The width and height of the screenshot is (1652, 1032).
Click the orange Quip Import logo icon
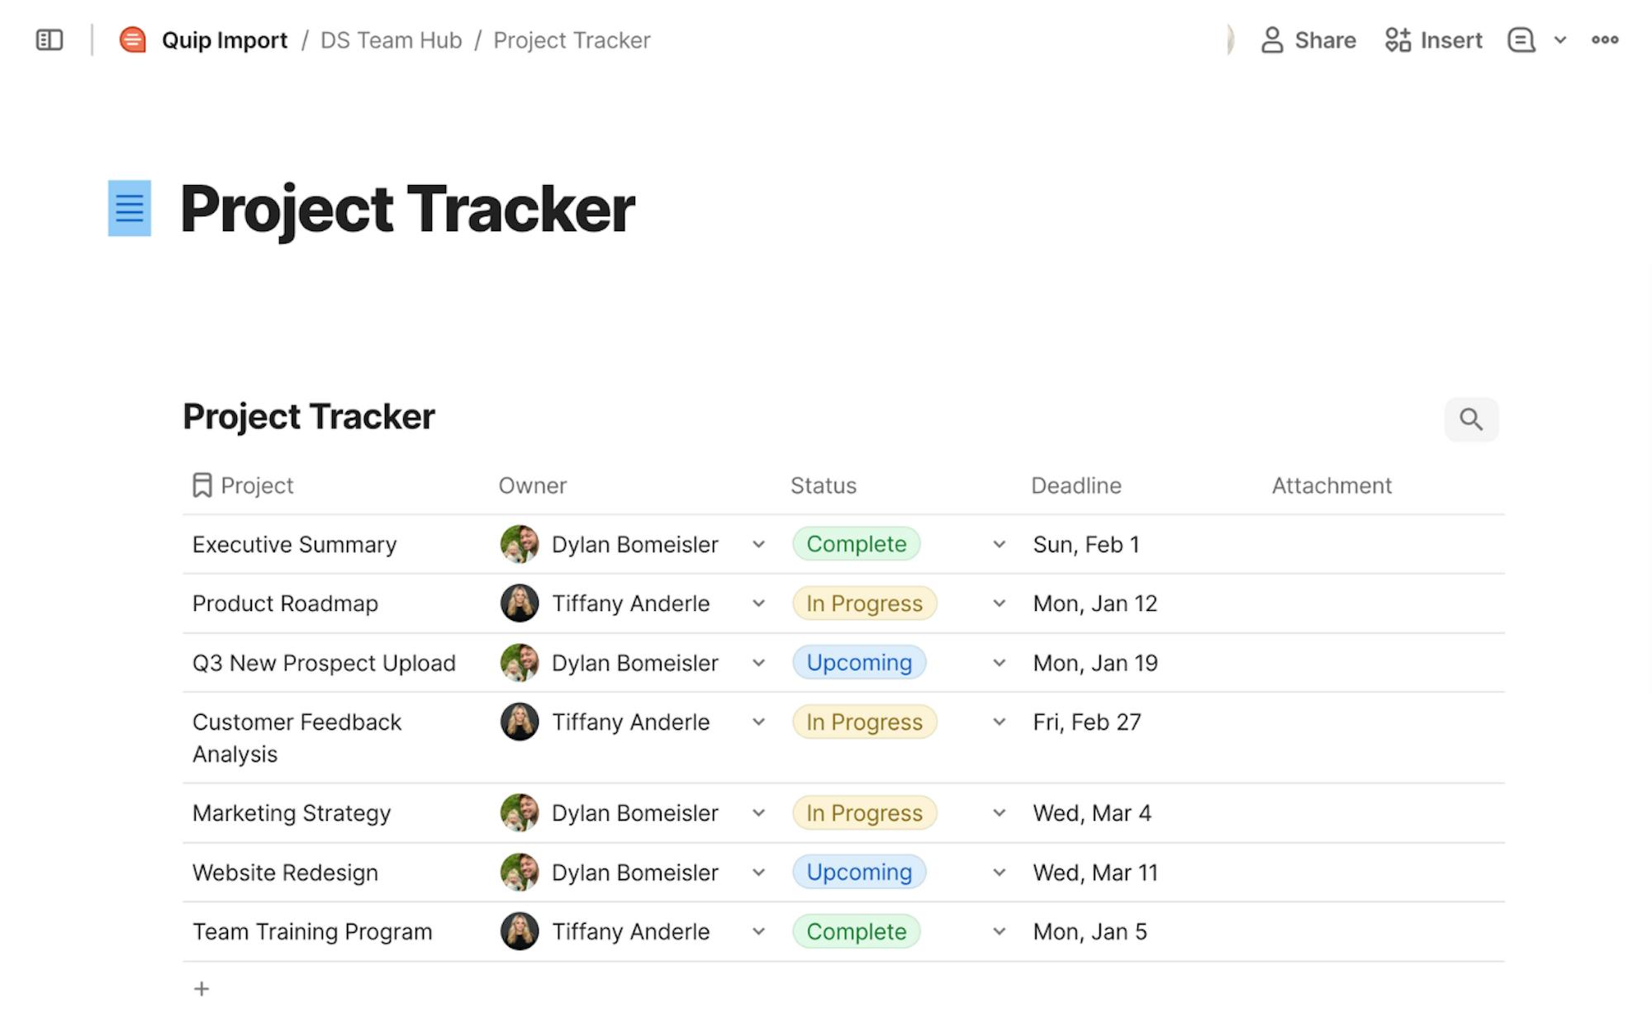(132, 40)
